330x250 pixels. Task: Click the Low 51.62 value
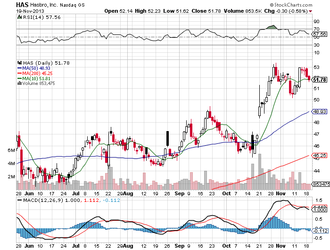pos(176,11)
